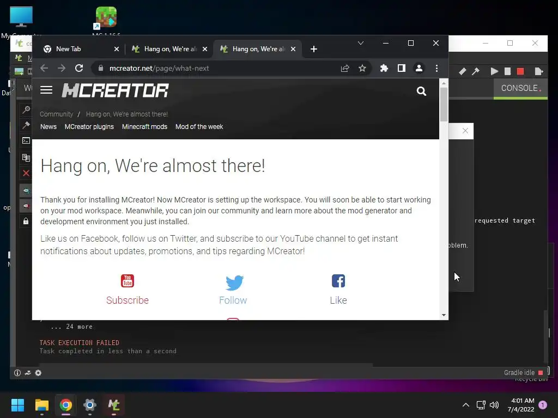558x418 pixels.
Task: Click the Chrome taskbar icon
Action: (x=66, y=405)
